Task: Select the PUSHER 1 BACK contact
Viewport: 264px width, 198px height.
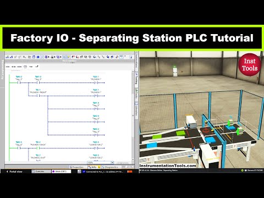Action: point(38,148)
